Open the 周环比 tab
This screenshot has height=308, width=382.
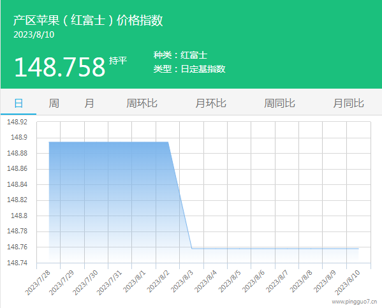click(142, 103)
